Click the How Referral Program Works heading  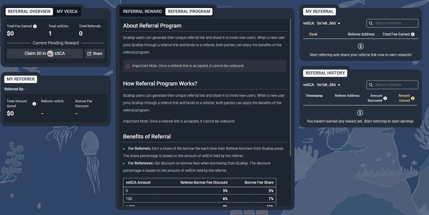[x=160, y=83]
